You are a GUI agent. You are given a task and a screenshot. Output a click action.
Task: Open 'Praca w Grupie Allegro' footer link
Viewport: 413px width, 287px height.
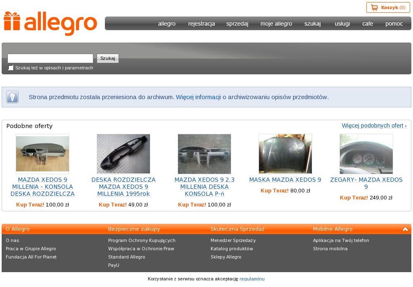(x=31, y=249)
